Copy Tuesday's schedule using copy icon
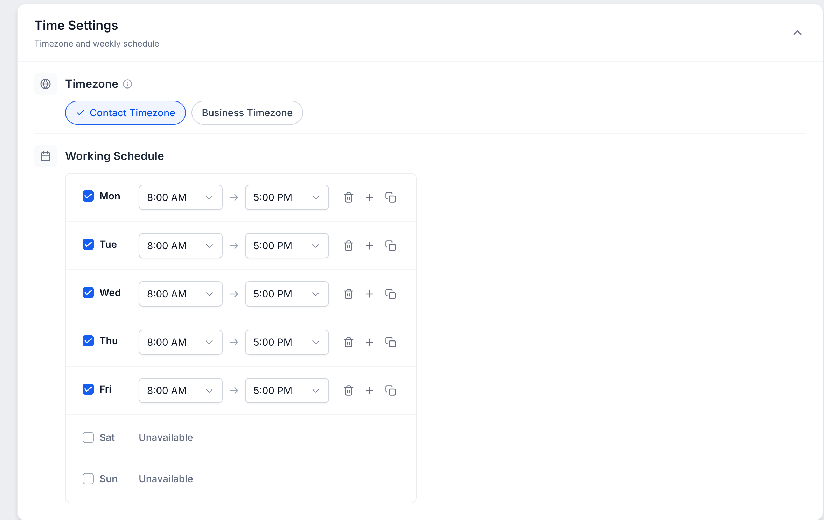 click(x=390, y=246)
